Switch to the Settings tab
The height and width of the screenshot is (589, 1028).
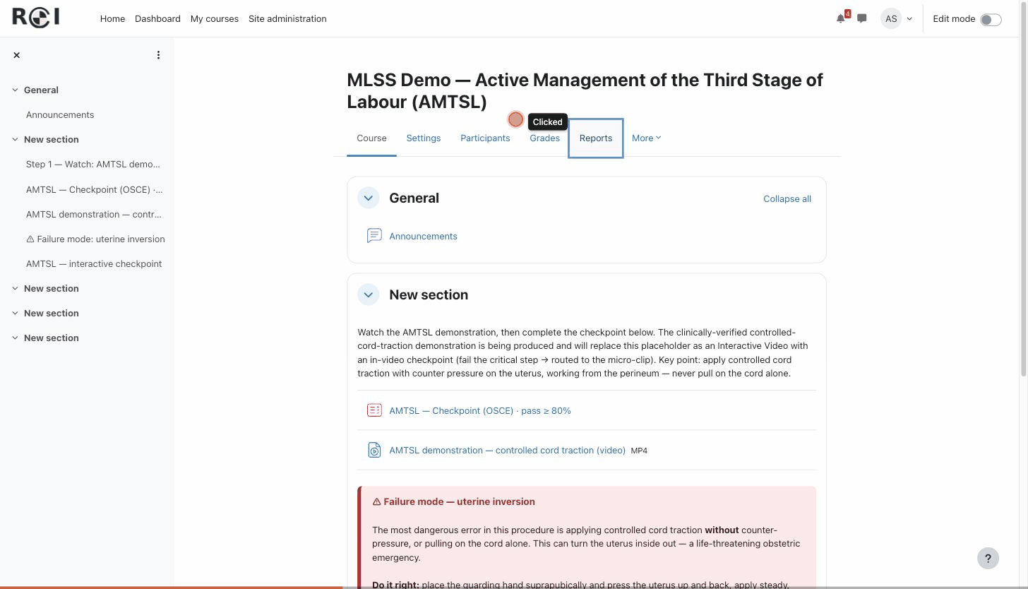(x=424, y=138)
